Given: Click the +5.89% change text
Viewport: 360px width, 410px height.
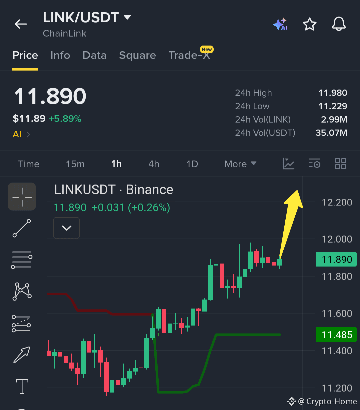Looking at the screenshot, I should pyautogui.click(x=65, y=119).
